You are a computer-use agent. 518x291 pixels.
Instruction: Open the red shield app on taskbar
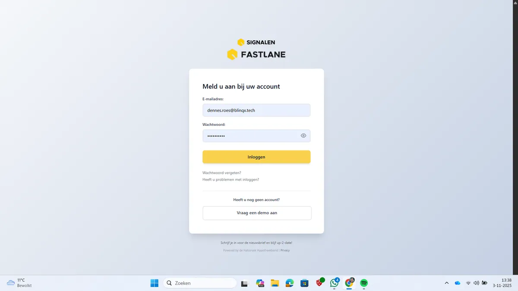pos(320,283)
